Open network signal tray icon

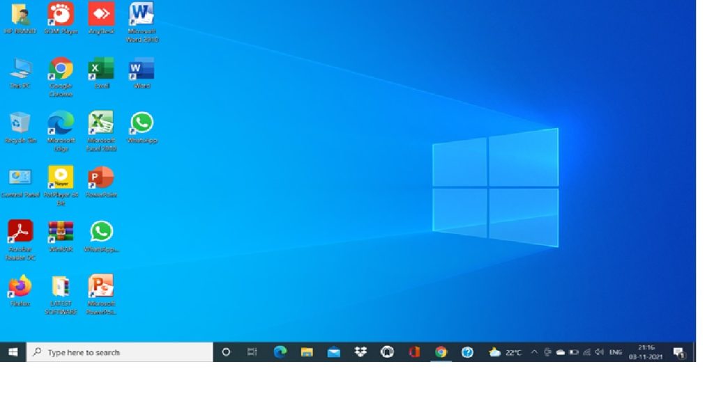click(x=586, y=352)
